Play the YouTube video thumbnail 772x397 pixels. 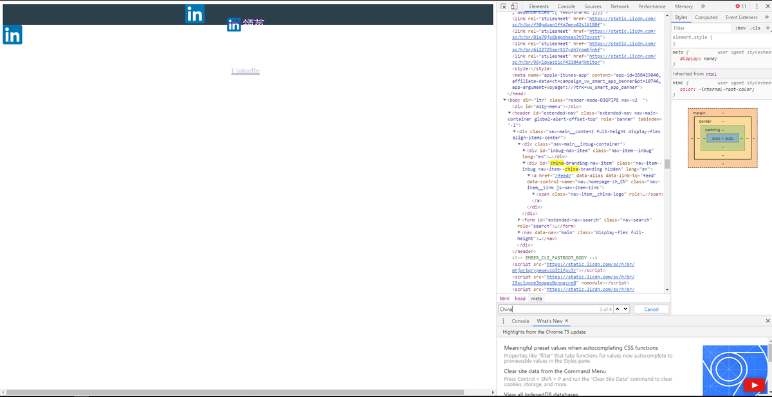(x=753, y=385)
